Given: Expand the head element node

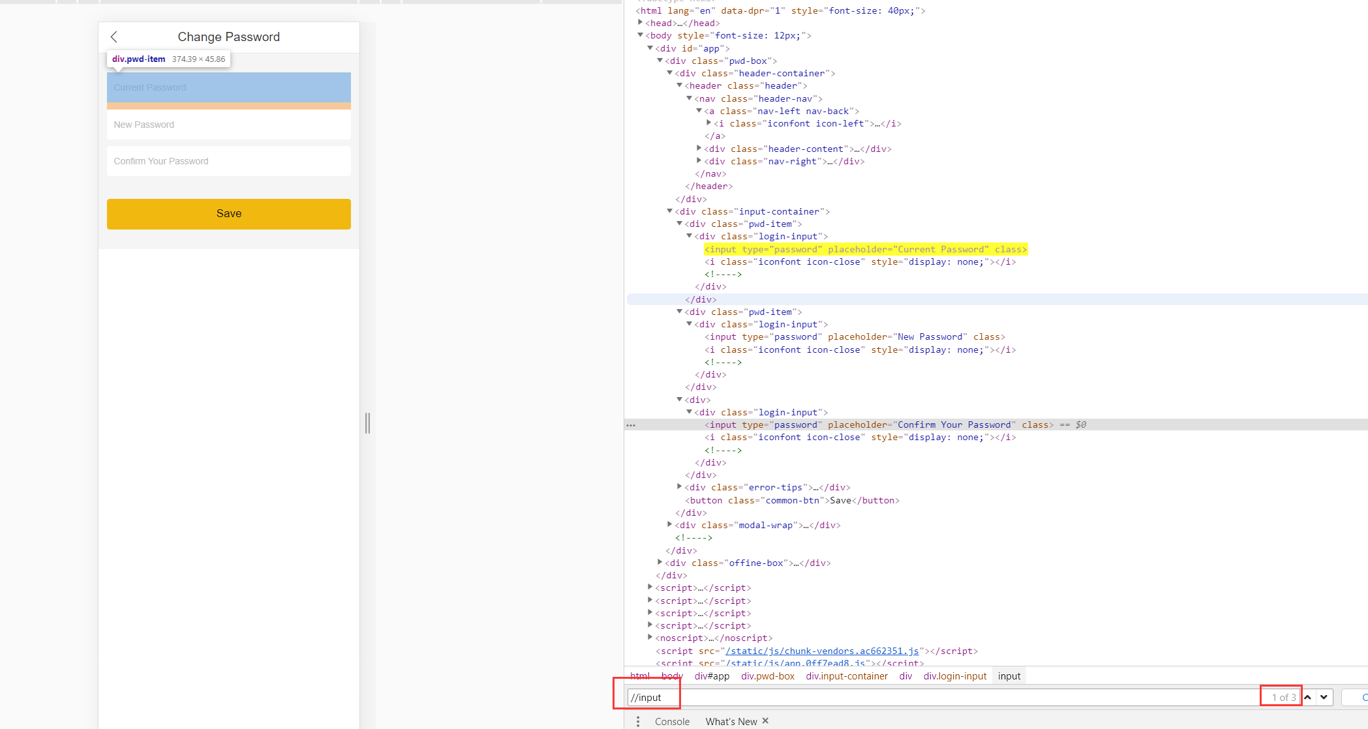Looking at the screenshot, I should point(641,23).
